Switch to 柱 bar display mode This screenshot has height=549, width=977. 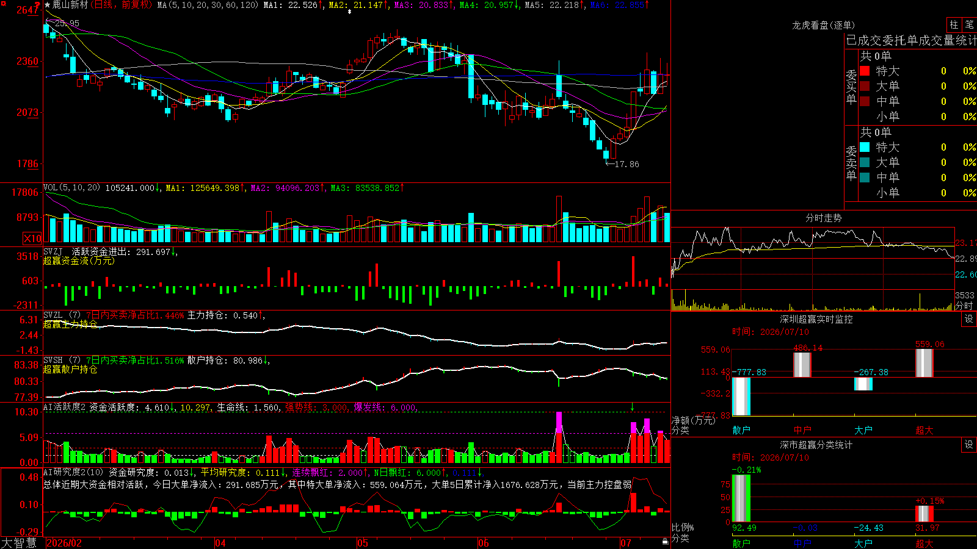coord(954,25)
